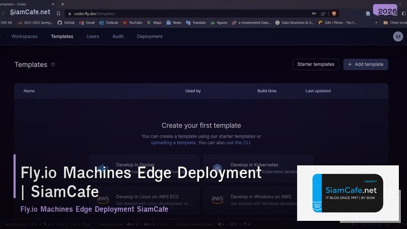Open the Maps bookmark
407x229 pixels.
(x=154, y=22)
